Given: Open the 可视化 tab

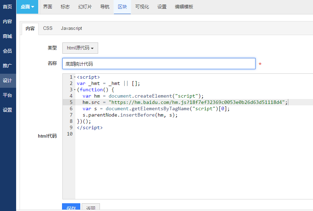Looking at the screenshot, I should [142, 7].
